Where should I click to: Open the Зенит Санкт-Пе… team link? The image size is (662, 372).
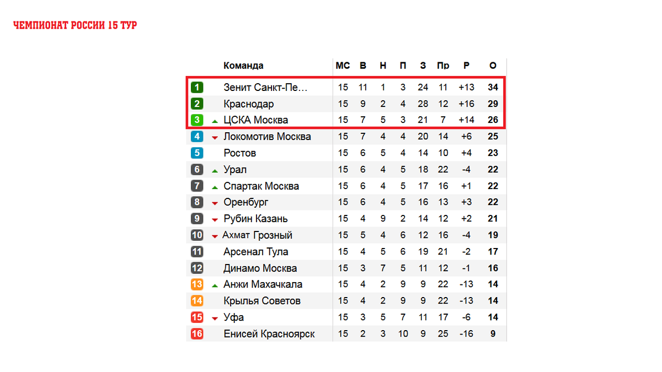(x=265, y=87)
